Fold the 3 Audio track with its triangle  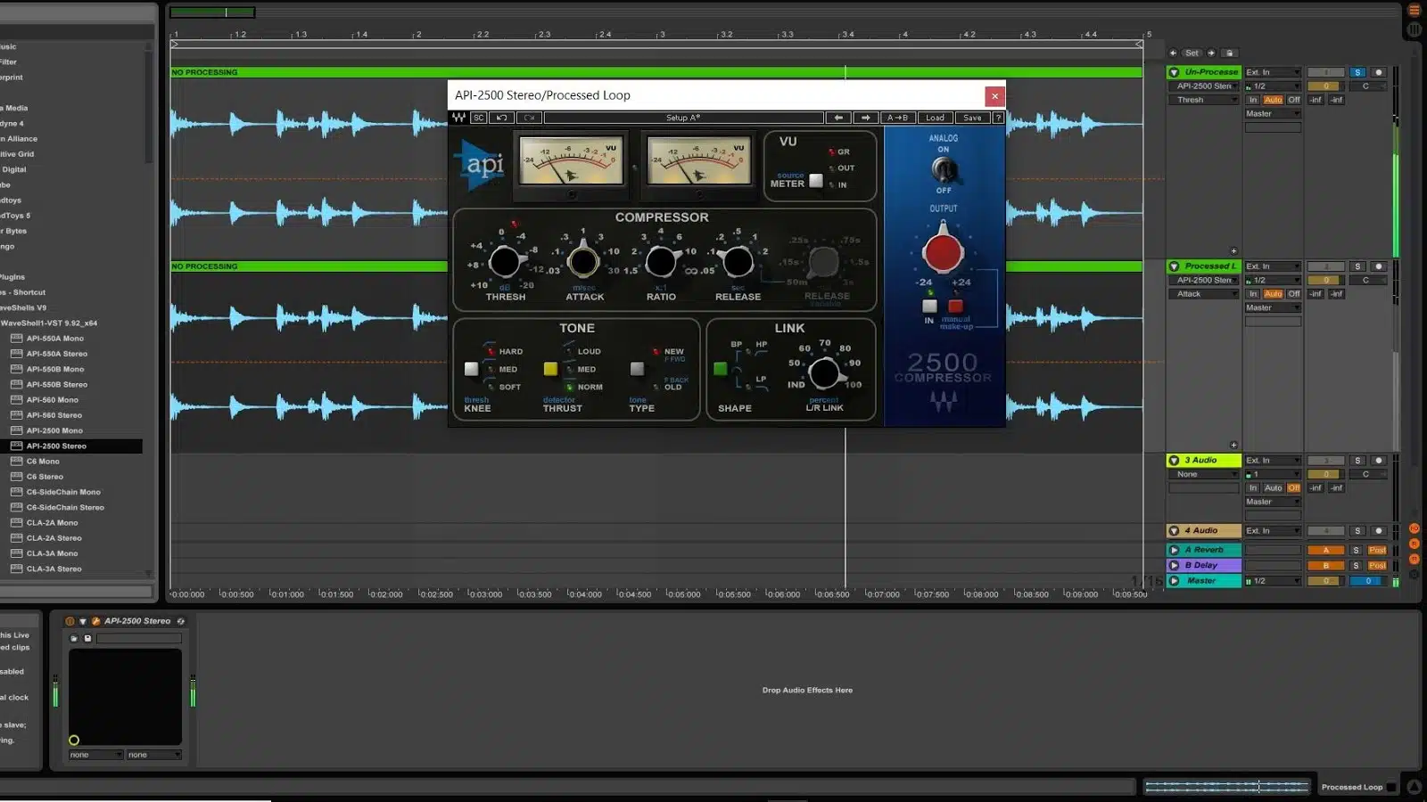pyautogui.click(x=1174, y=461)
